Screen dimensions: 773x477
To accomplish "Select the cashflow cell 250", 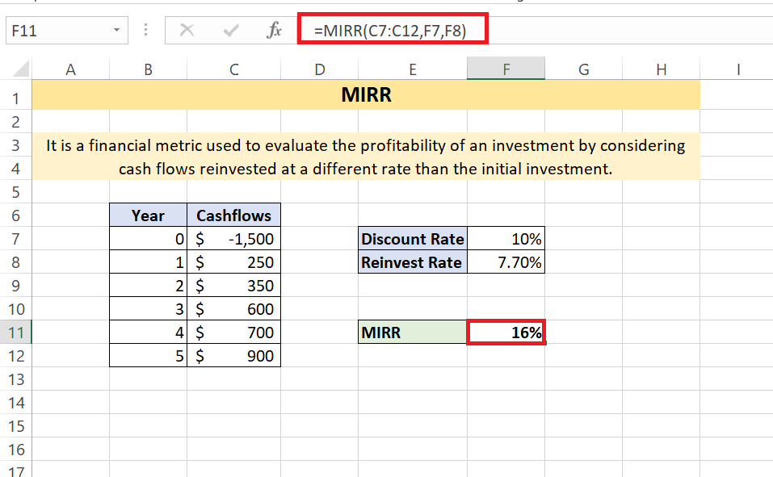I will [x=233, y=262].
